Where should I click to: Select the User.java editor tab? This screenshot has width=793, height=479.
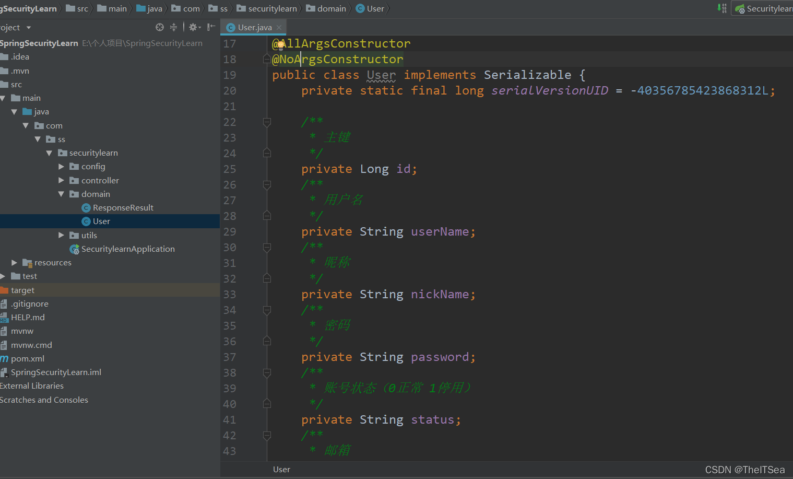click(x=254, y=27)
